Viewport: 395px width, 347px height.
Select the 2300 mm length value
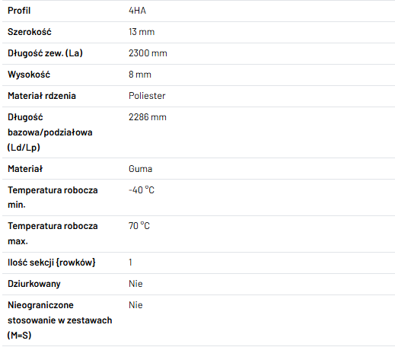click(148, 53)
